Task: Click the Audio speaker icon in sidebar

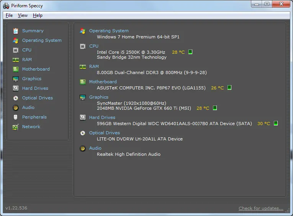Action: (x=16, y=107)
